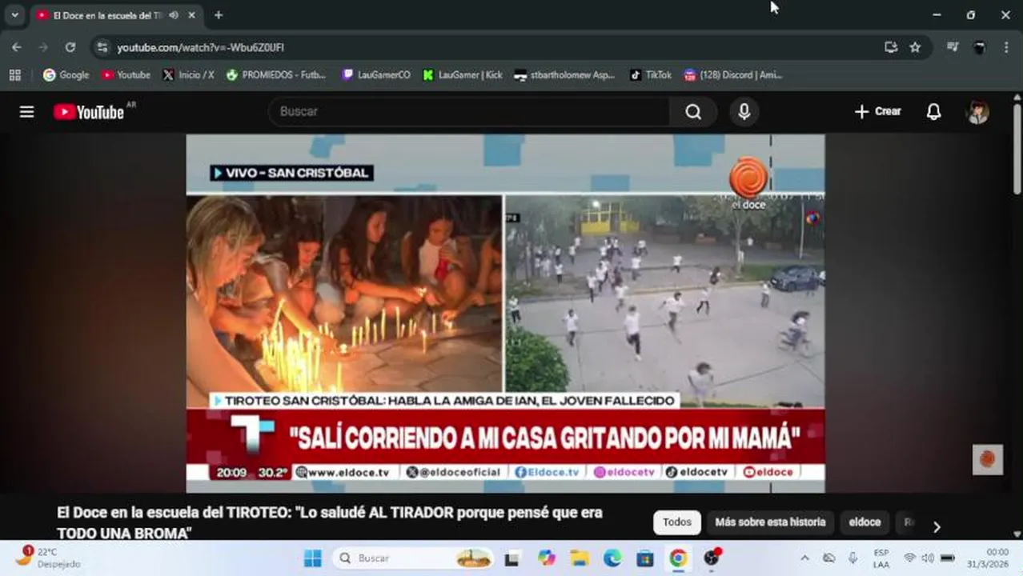The image size is (1023, 576).
Task: Open the recording app in taskbar
Action: coord(712,558)
